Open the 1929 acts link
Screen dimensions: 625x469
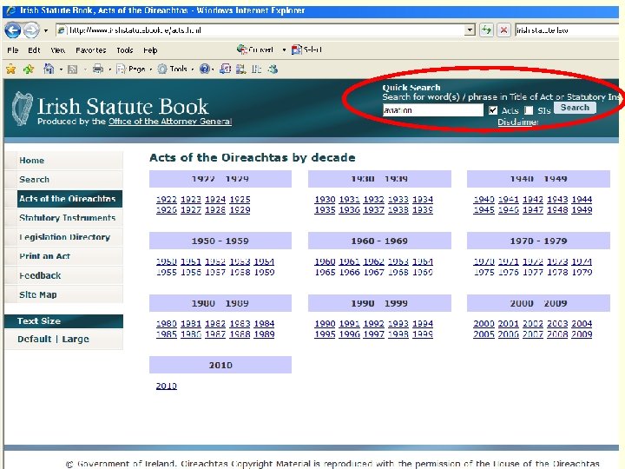240,210
